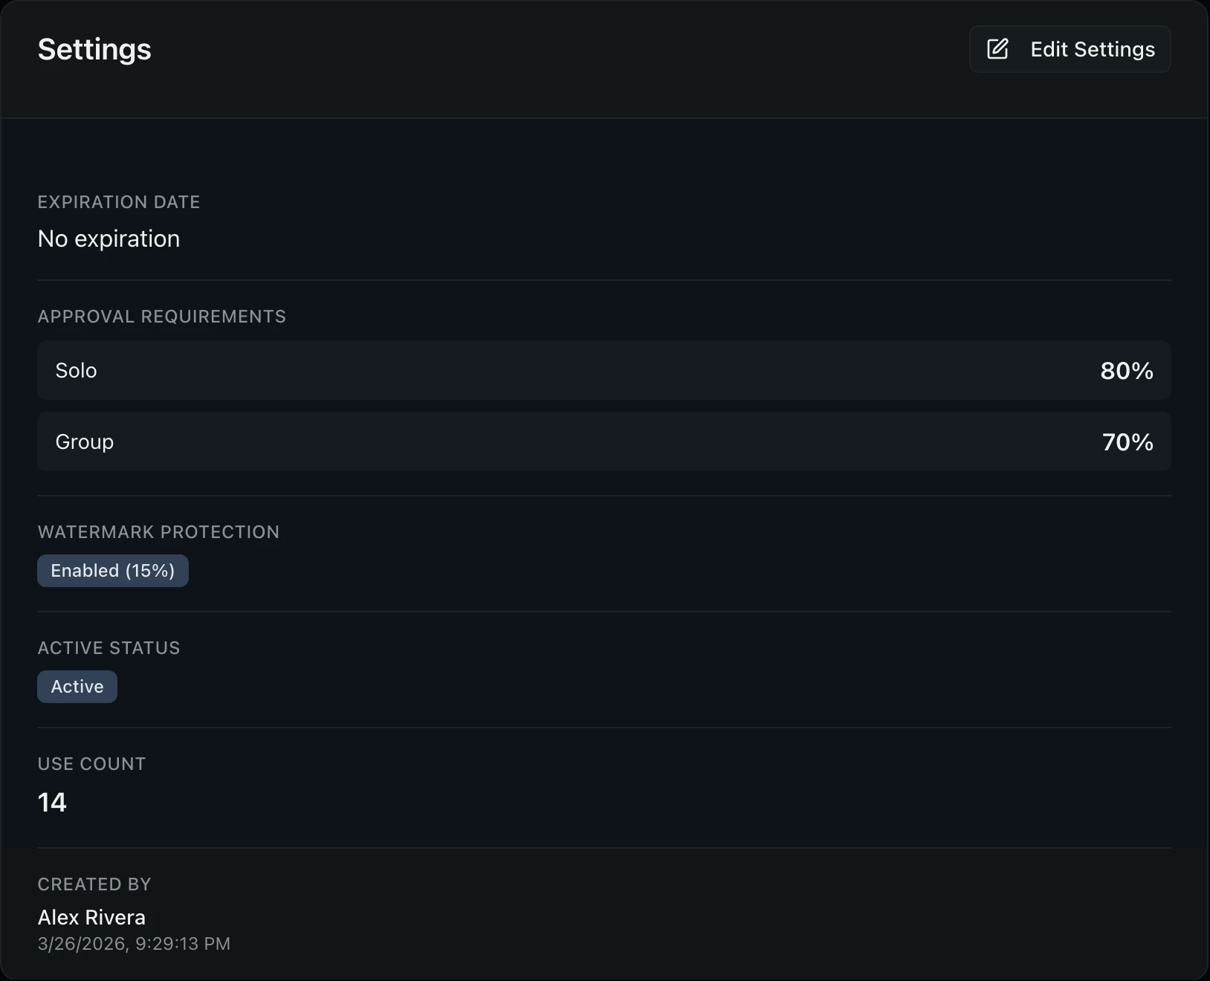Screen dimensions: 1210x981
Task: Select the Alex Rivera creator name
Action: (x=91, y=917)
